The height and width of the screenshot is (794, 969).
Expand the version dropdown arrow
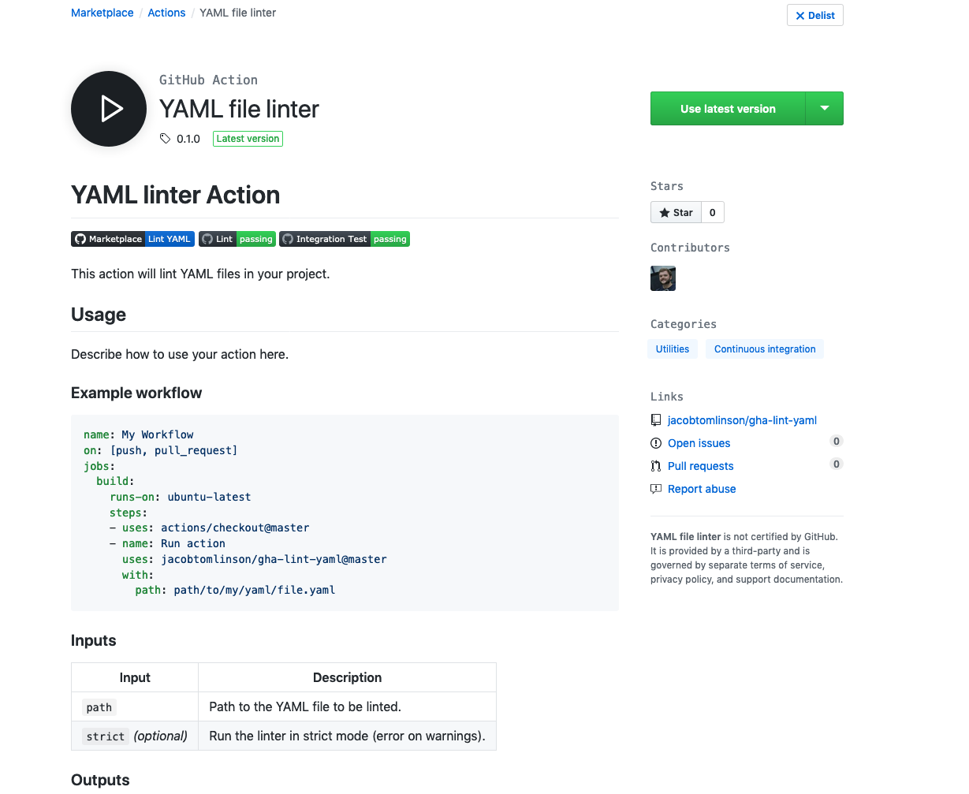point(825,109)
